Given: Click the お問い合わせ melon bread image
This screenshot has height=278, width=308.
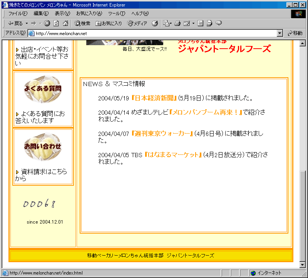Looking at the screenshot, I should click(x=43, y=147).
